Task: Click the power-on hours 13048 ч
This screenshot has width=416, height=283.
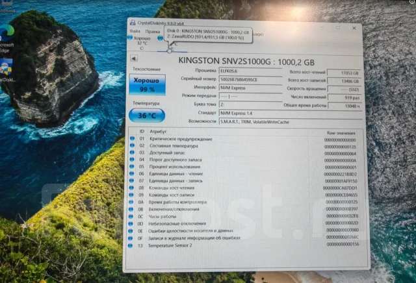Action: click(x=345, y=106)
